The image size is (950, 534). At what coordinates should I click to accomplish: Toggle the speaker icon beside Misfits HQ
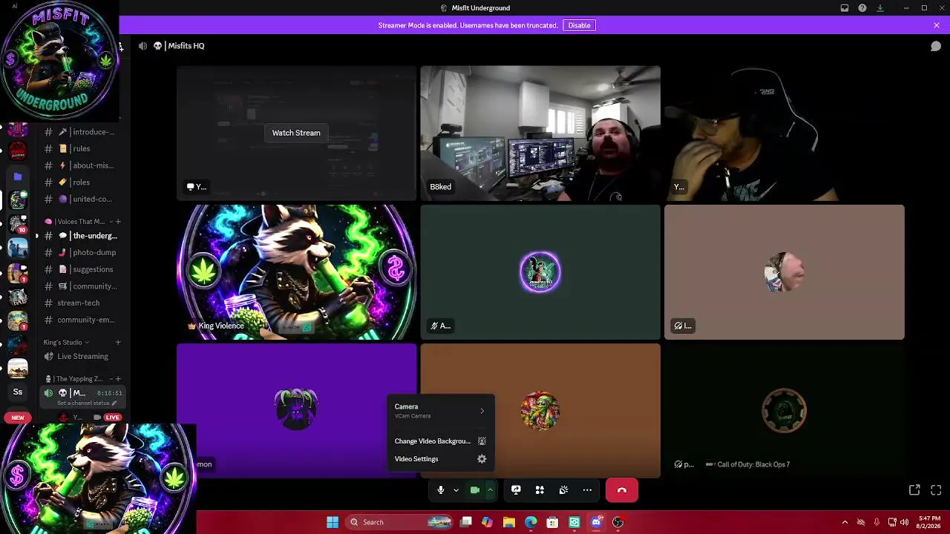142,46
